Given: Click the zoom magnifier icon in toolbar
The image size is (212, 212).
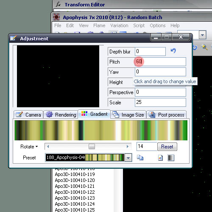Looking at the screenshot, I should [204, 47].
